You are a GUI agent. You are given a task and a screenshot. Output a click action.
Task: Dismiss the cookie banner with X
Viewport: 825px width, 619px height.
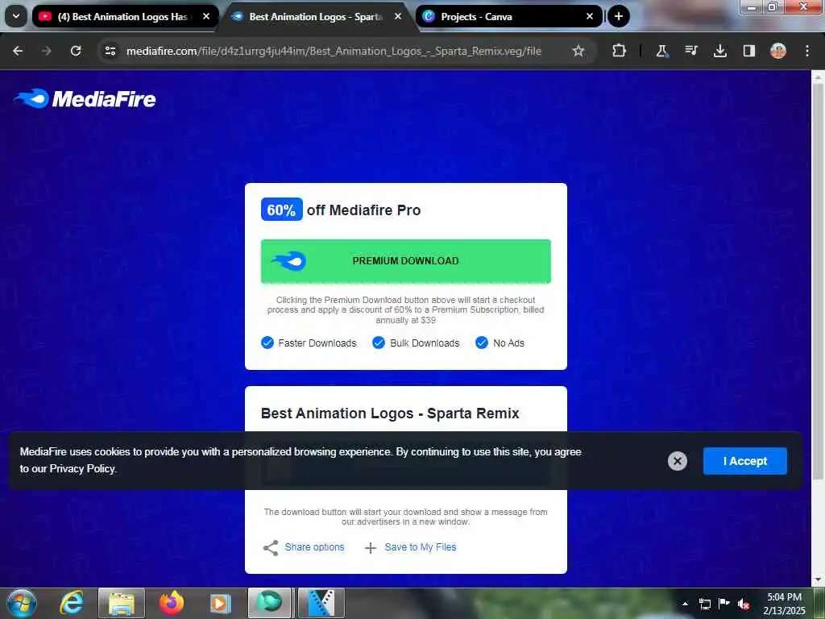tap(677, 461)
